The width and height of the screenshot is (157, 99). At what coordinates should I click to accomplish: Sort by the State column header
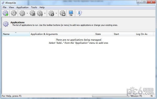103,34
